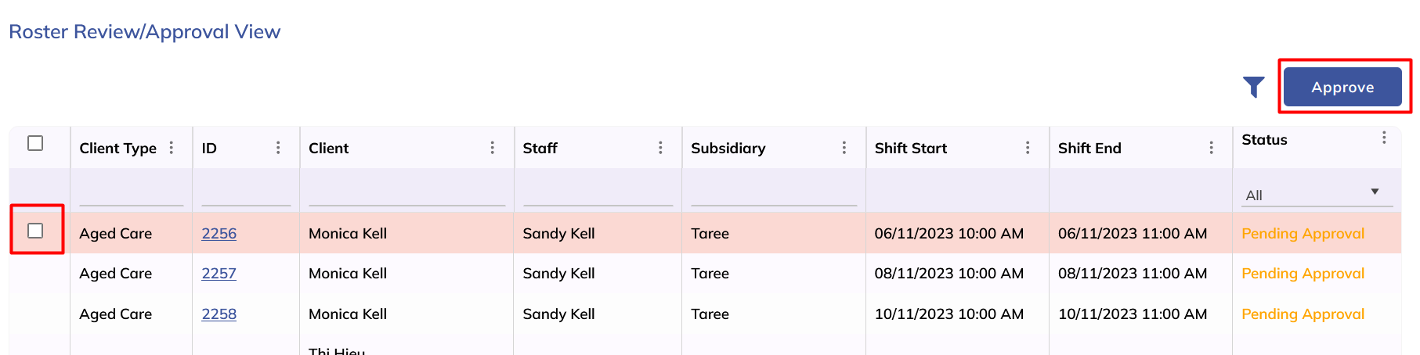1420x355 pixels.
Task: Open Shift End column menu
Action: [x=1211, y=148]
